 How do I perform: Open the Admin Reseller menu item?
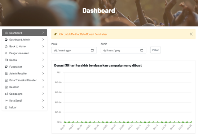[25, 73]
